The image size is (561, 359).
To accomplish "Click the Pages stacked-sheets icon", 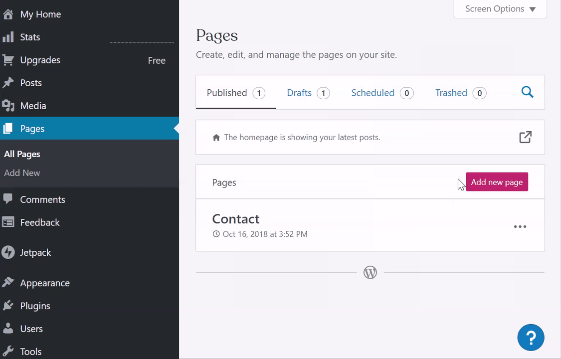I will click(8, 129).
